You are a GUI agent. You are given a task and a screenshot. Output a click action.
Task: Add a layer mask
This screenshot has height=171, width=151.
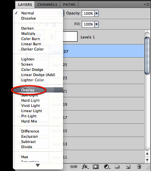click(96, 167)
